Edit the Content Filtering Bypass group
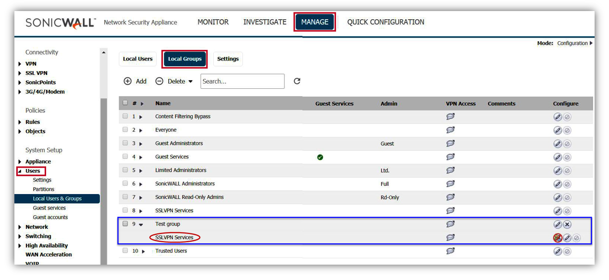The image size is (609, 280). pyautogui.click(x=558, y=117)
